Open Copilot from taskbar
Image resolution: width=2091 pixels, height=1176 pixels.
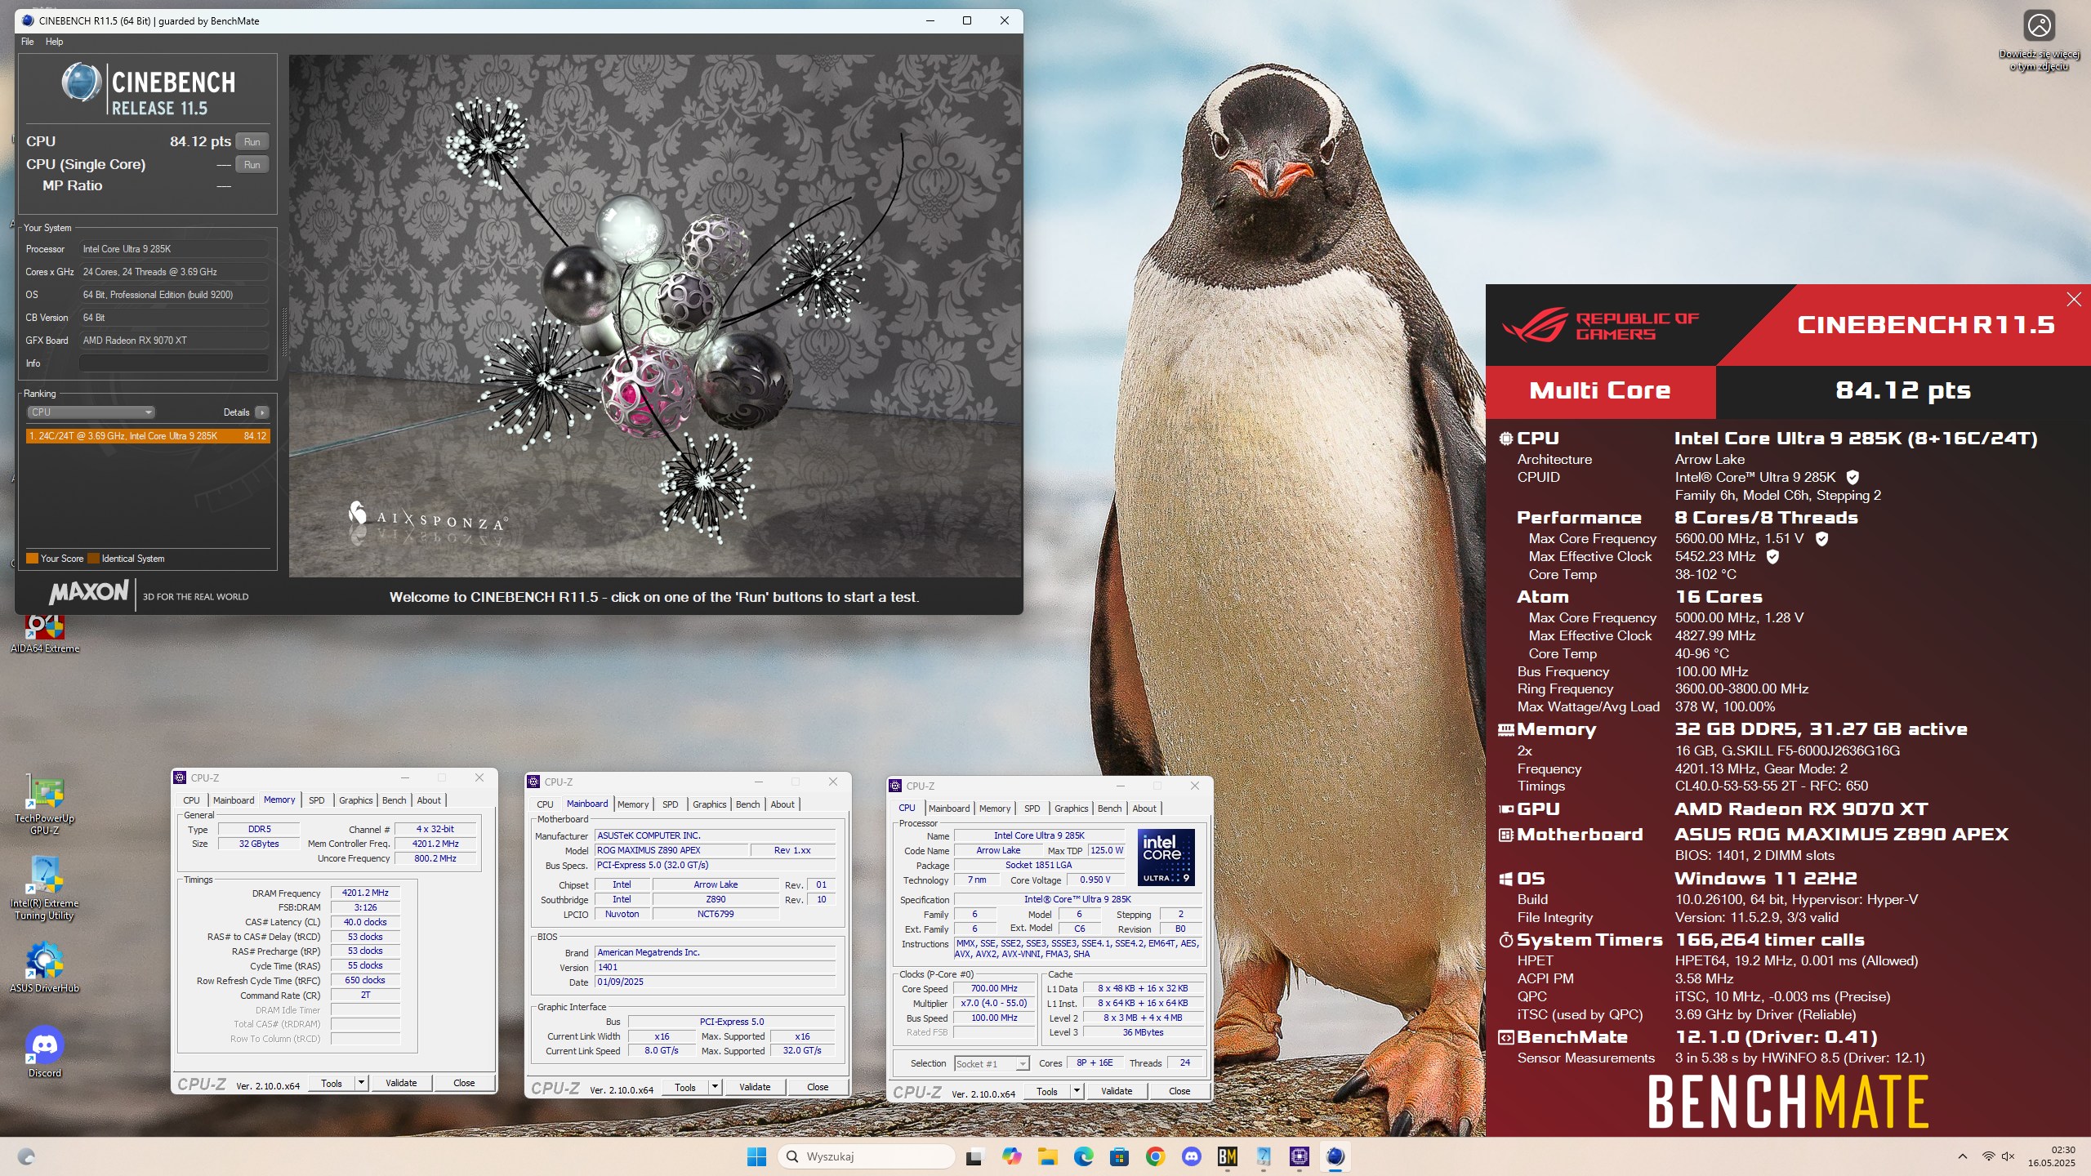[1011, 1156]
